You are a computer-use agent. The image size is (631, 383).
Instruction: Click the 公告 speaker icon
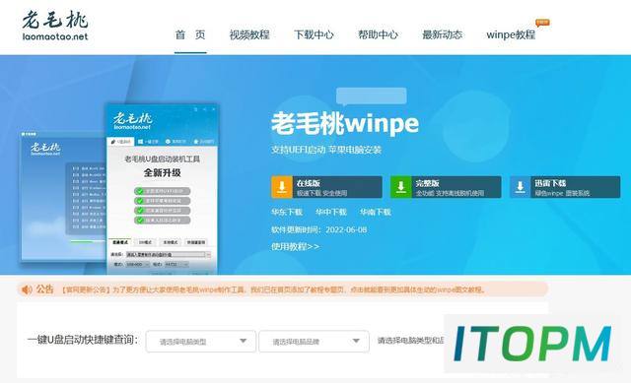click(27, 289)
